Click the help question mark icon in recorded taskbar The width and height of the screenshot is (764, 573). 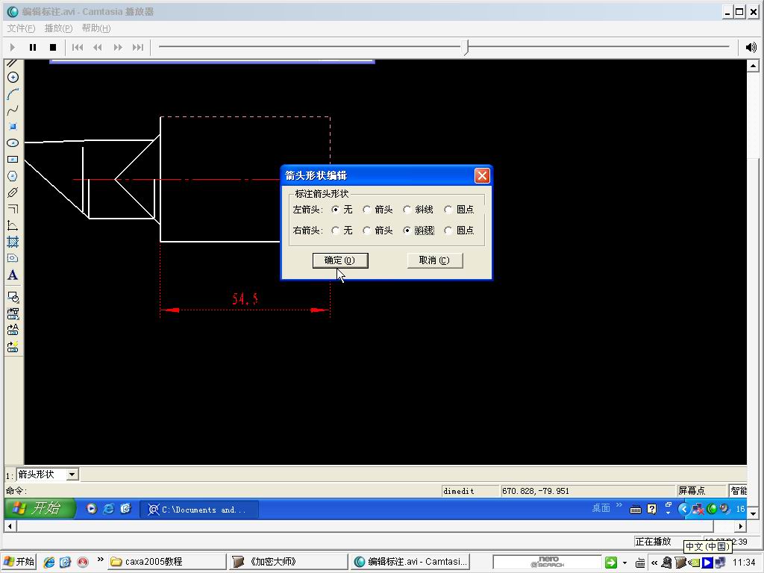click(x=652, y=509)
